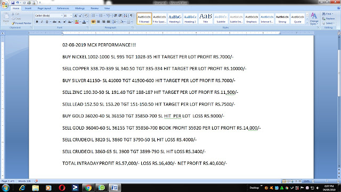341x192 pixels.
Task: Switch to the References tab
Action: click(63, 9)
